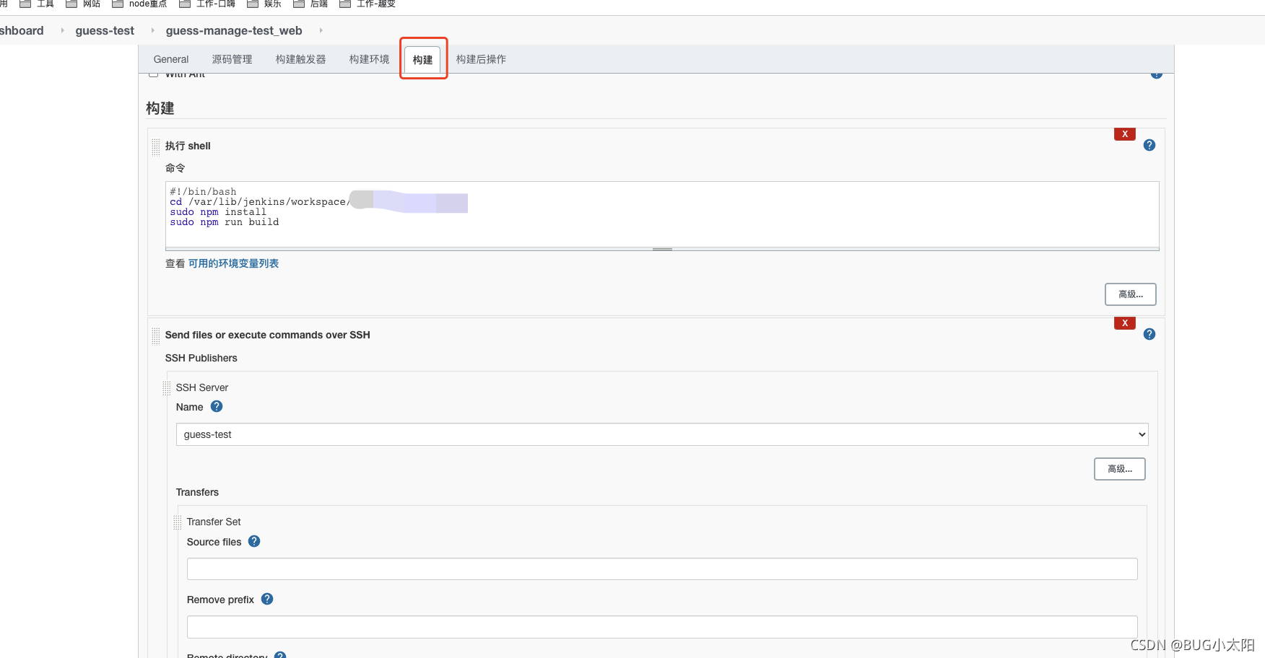Grab the Transfer Set drag handle
Image resolution: width=1265 pixels, height=658 pixels.
[178, 522]
